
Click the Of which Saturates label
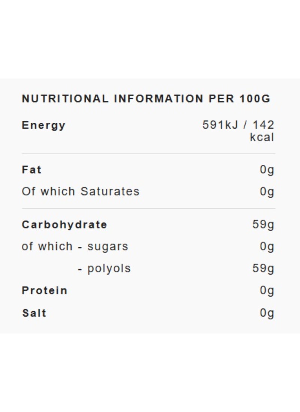(81, 191)
